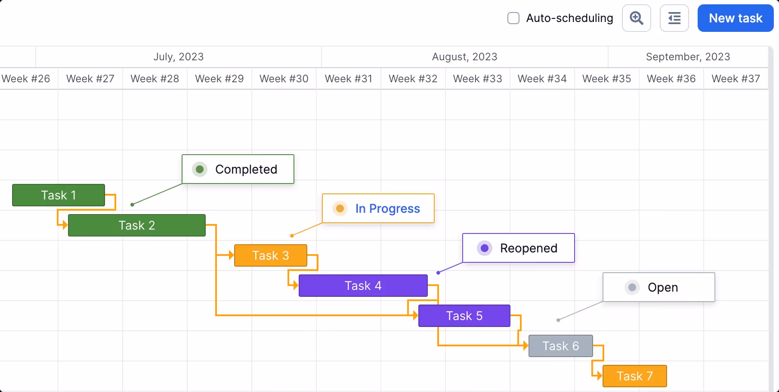
Task: Click the New task button
Action: [735, 18]
